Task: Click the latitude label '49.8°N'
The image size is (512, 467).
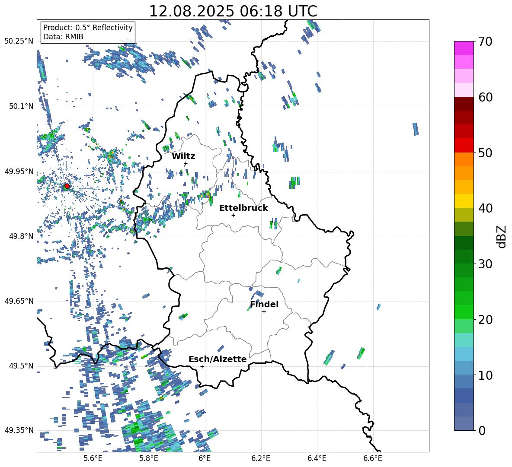Action: (x=21, y=236)
